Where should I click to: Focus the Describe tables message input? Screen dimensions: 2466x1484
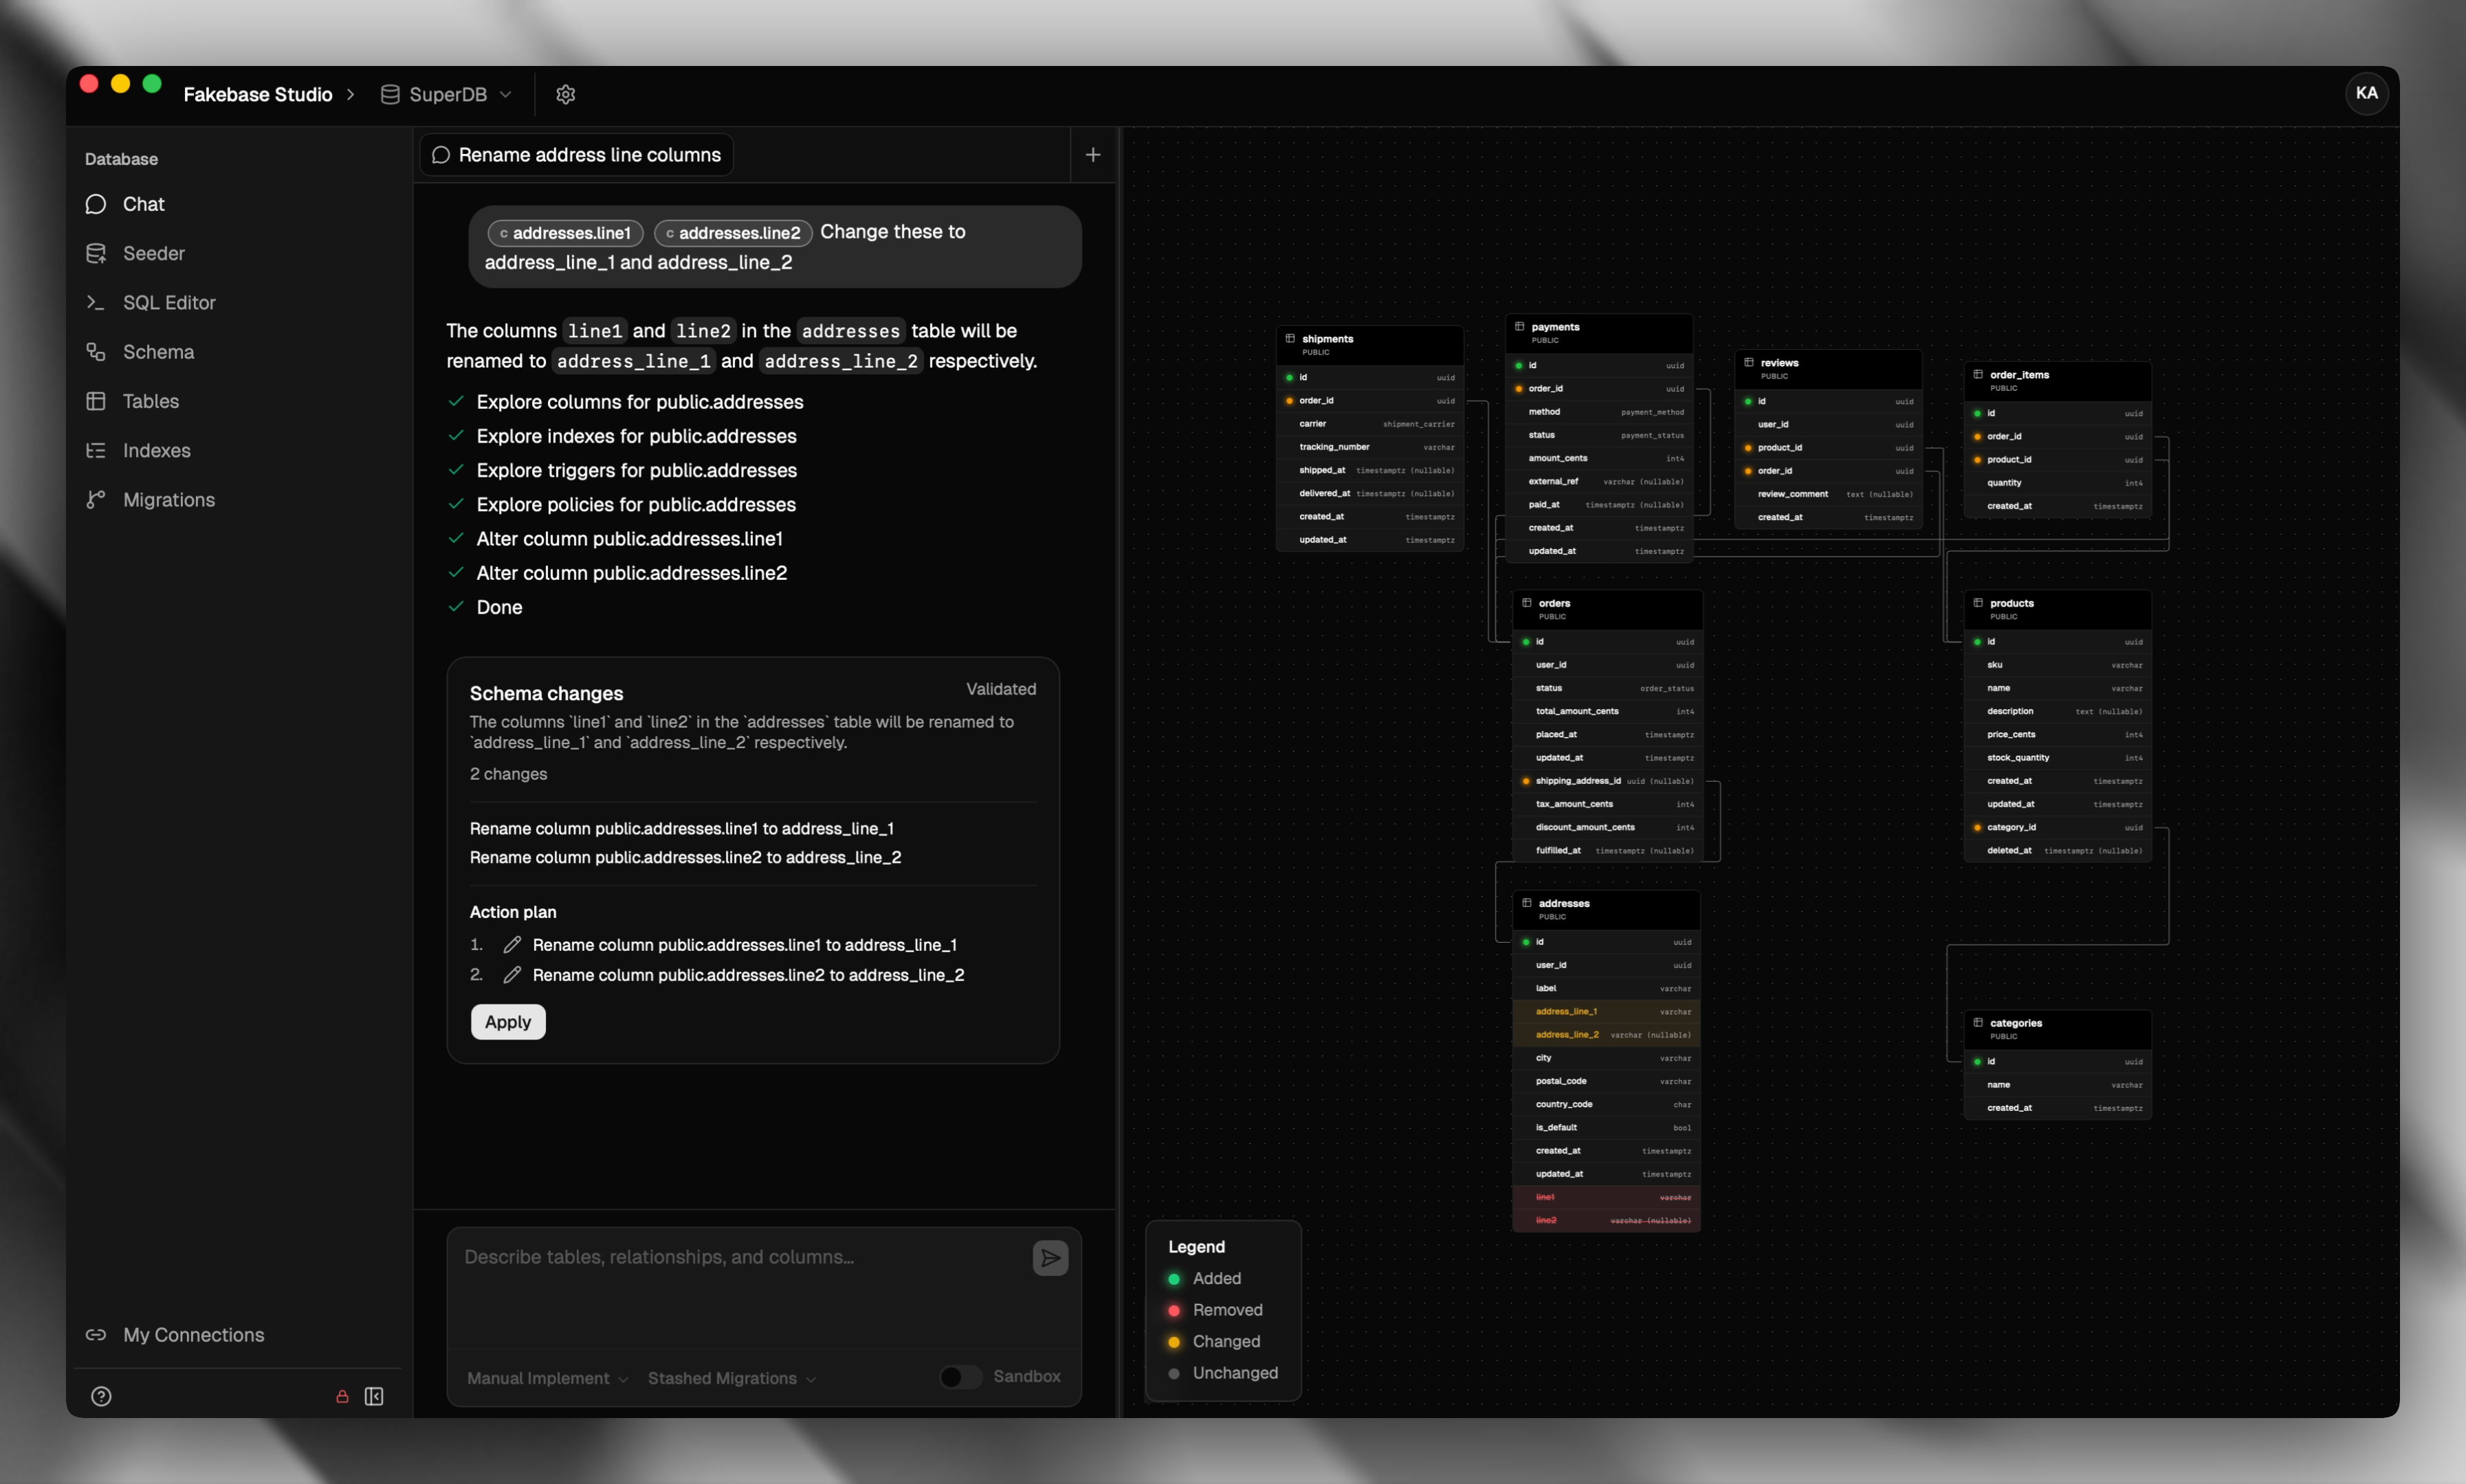(x=740, y=1288)
